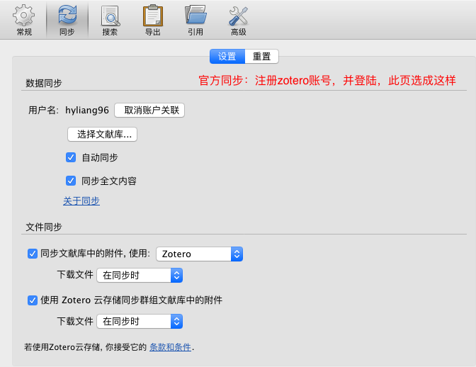Image resolution: width=476 pixels, height=367 pixels.
Task: Open the 高级 (Advanced) tools icon
Action: (238, 20)
